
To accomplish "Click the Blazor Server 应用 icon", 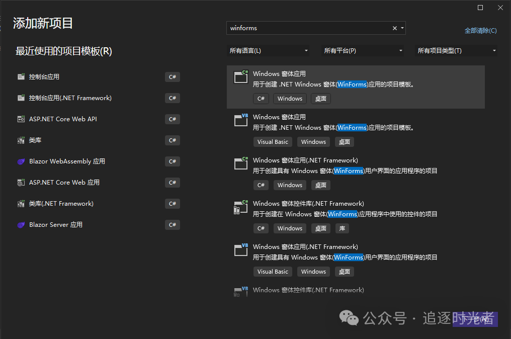I will pos(21,225).
